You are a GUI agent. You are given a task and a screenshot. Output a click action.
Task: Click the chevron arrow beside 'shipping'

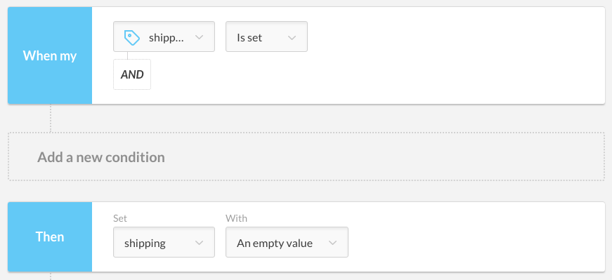point(199,243)
